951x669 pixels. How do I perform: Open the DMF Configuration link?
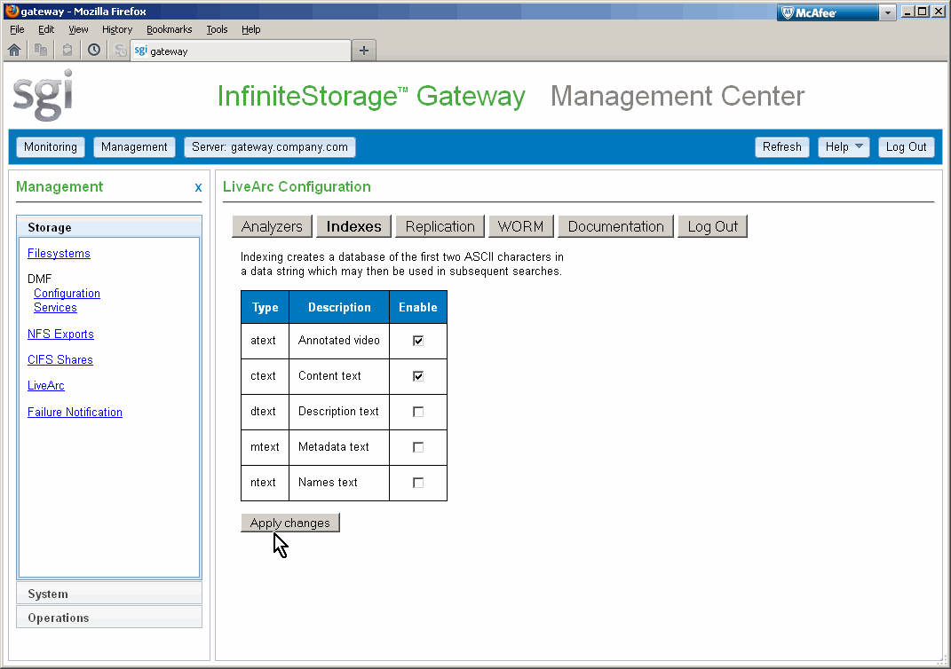[x=67, y=294]
